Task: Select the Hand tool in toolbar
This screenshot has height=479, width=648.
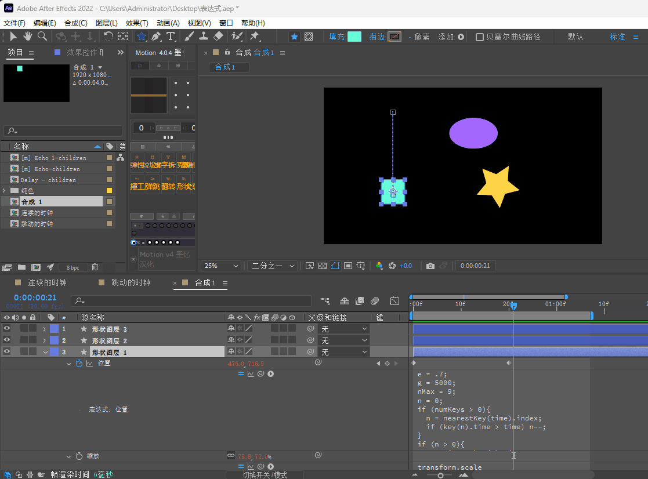Action: tap(27, 37)
